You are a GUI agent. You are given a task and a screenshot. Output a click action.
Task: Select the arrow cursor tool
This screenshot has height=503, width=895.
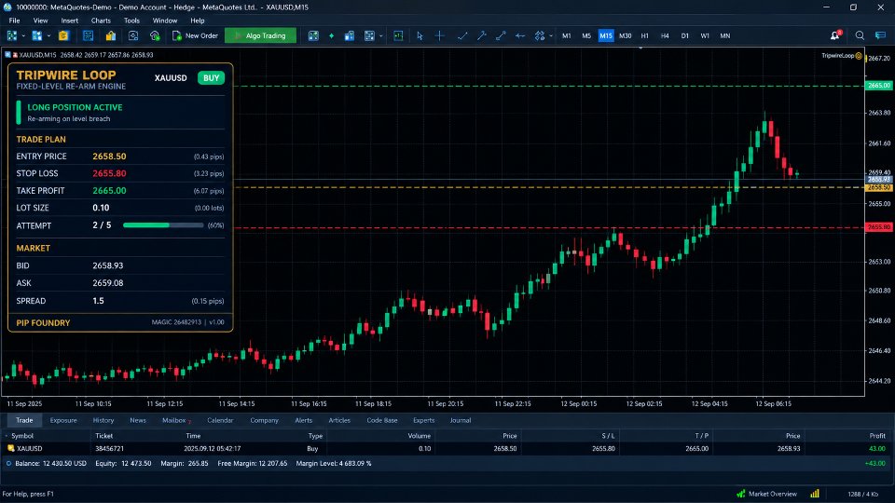pyautogui.click(x=420, y=35)
